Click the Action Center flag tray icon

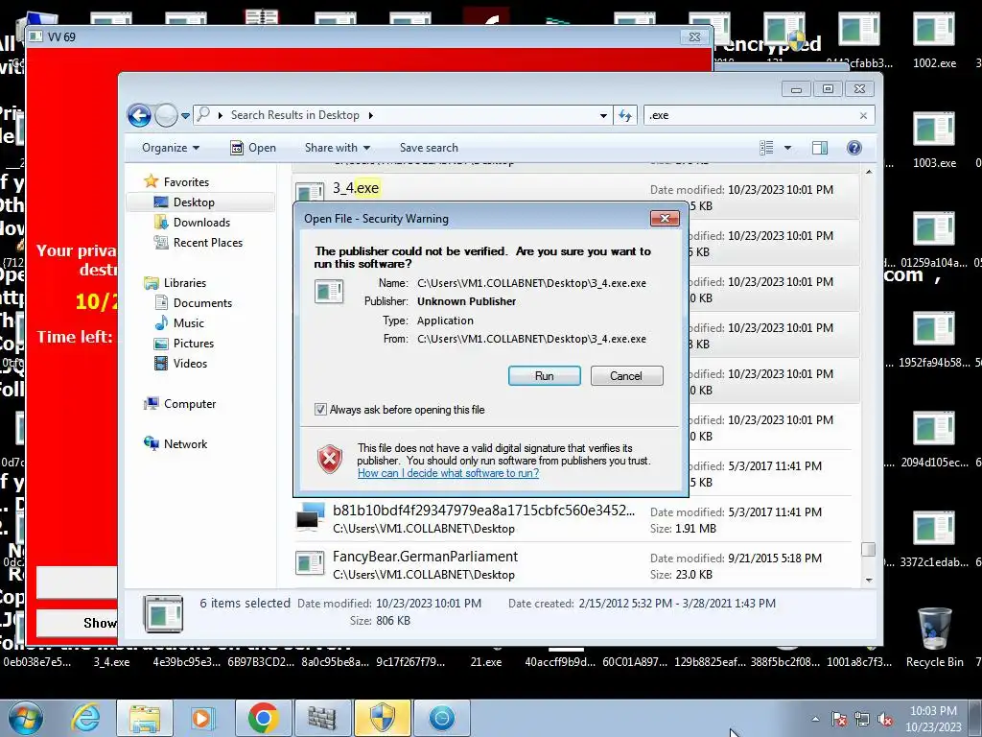tap(839, 719)
